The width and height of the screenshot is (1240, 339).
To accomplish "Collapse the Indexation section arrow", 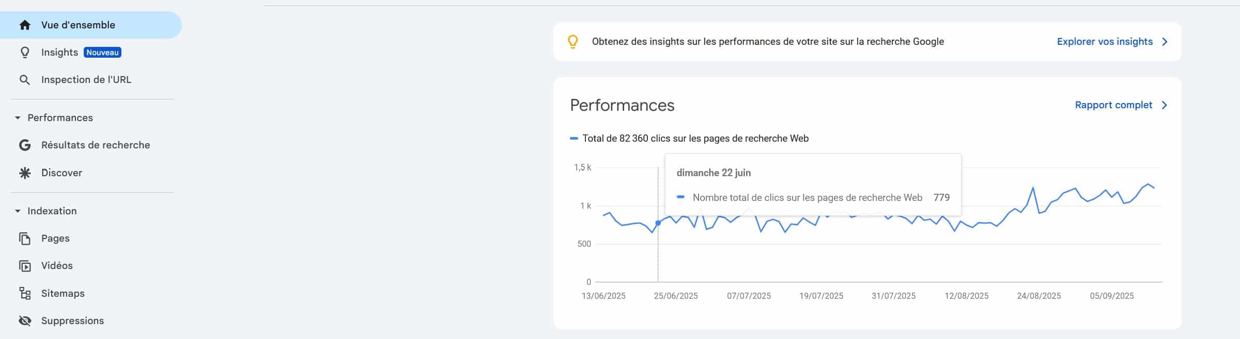I will (x=18, y=211).
